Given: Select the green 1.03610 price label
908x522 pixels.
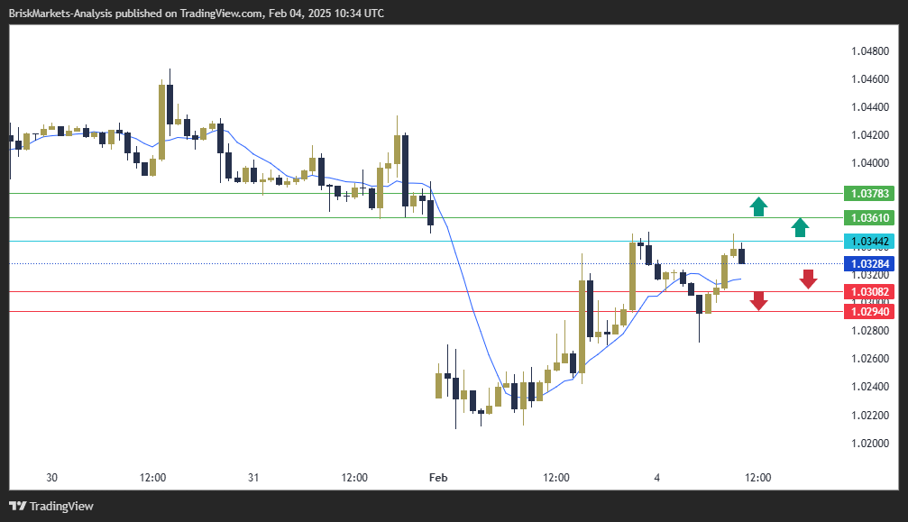Looking at the screenshot, I should [870, 218].
